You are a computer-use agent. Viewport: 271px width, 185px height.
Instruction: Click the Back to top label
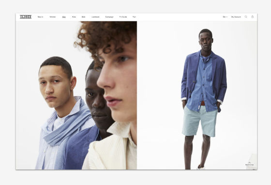click(x=249, y=165)
